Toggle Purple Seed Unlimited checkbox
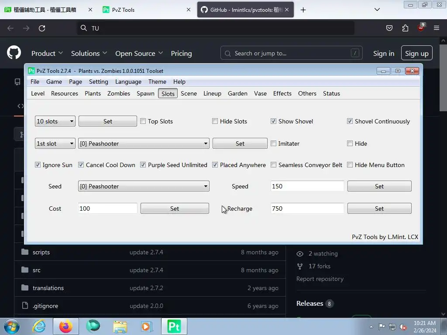 point(143,164)
